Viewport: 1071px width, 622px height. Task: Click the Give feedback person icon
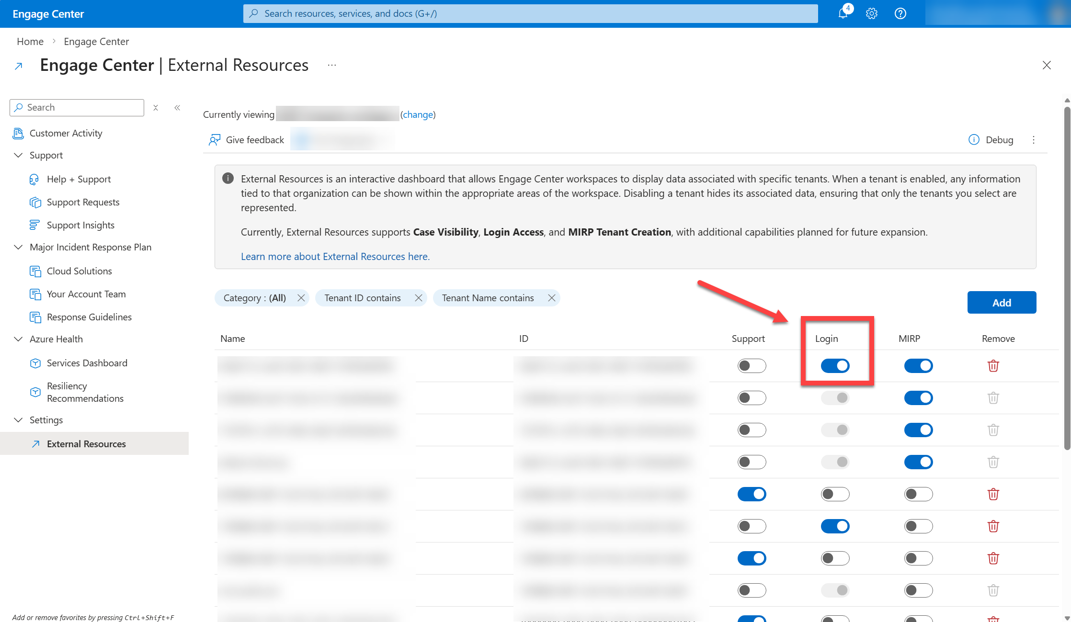(x=215, y=140)
